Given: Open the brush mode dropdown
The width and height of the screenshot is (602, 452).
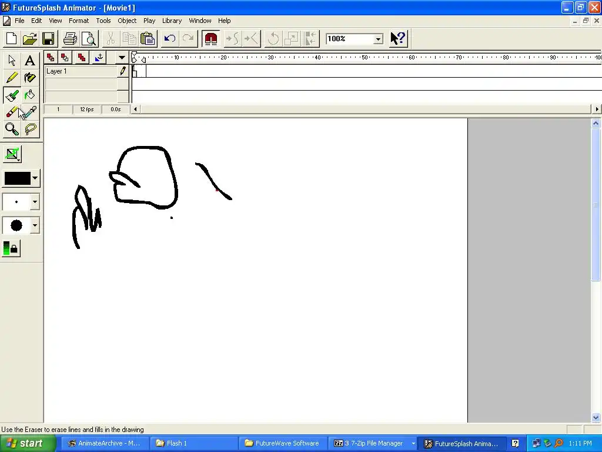Looking at the screenshot, I should (x=12, y=154).
